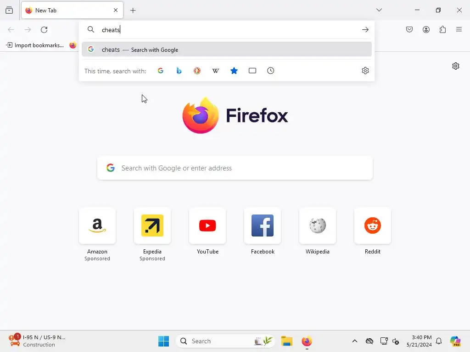Search this time with DuckDuckGo
The image size is (470, 352).
coord(197,71)
